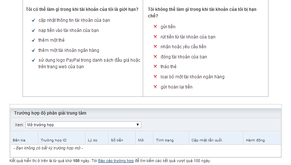Click the text "thêm một tài khoản ngân hàng"

[69, 50]
